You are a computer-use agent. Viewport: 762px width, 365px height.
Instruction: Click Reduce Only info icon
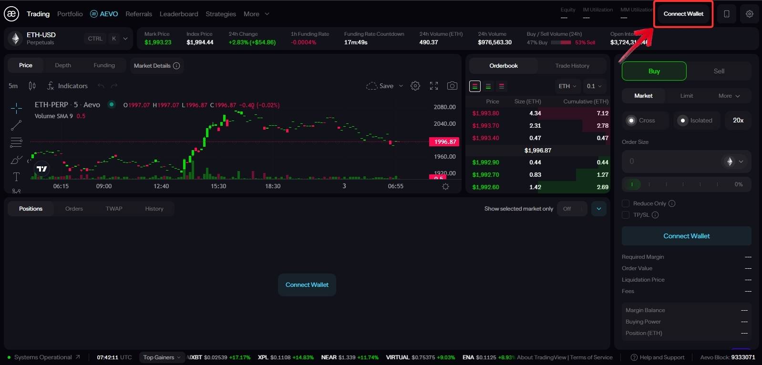click(672, 203)
